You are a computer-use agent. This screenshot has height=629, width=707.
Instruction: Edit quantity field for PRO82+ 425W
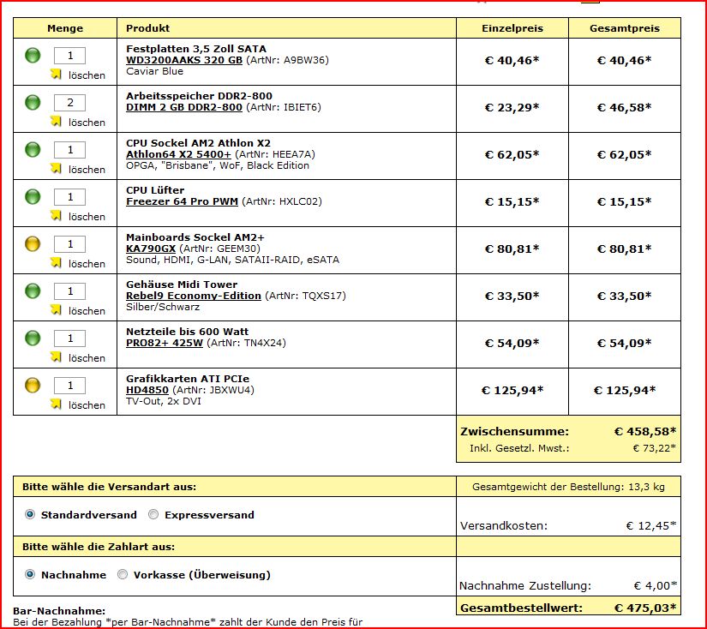pos(70,338)
